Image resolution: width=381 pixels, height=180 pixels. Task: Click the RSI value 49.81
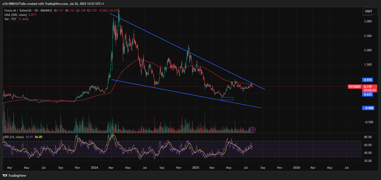click(29, 137)
